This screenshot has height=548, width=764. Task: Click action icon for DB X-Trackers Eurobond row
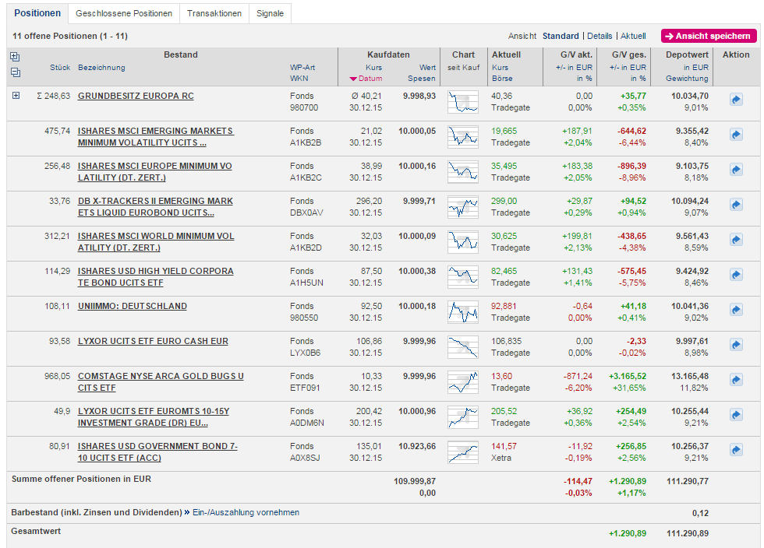[736, 205]
